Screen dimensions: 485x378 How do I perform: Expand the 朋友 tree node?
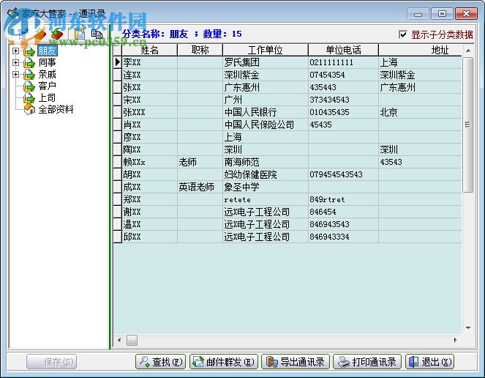15,51
